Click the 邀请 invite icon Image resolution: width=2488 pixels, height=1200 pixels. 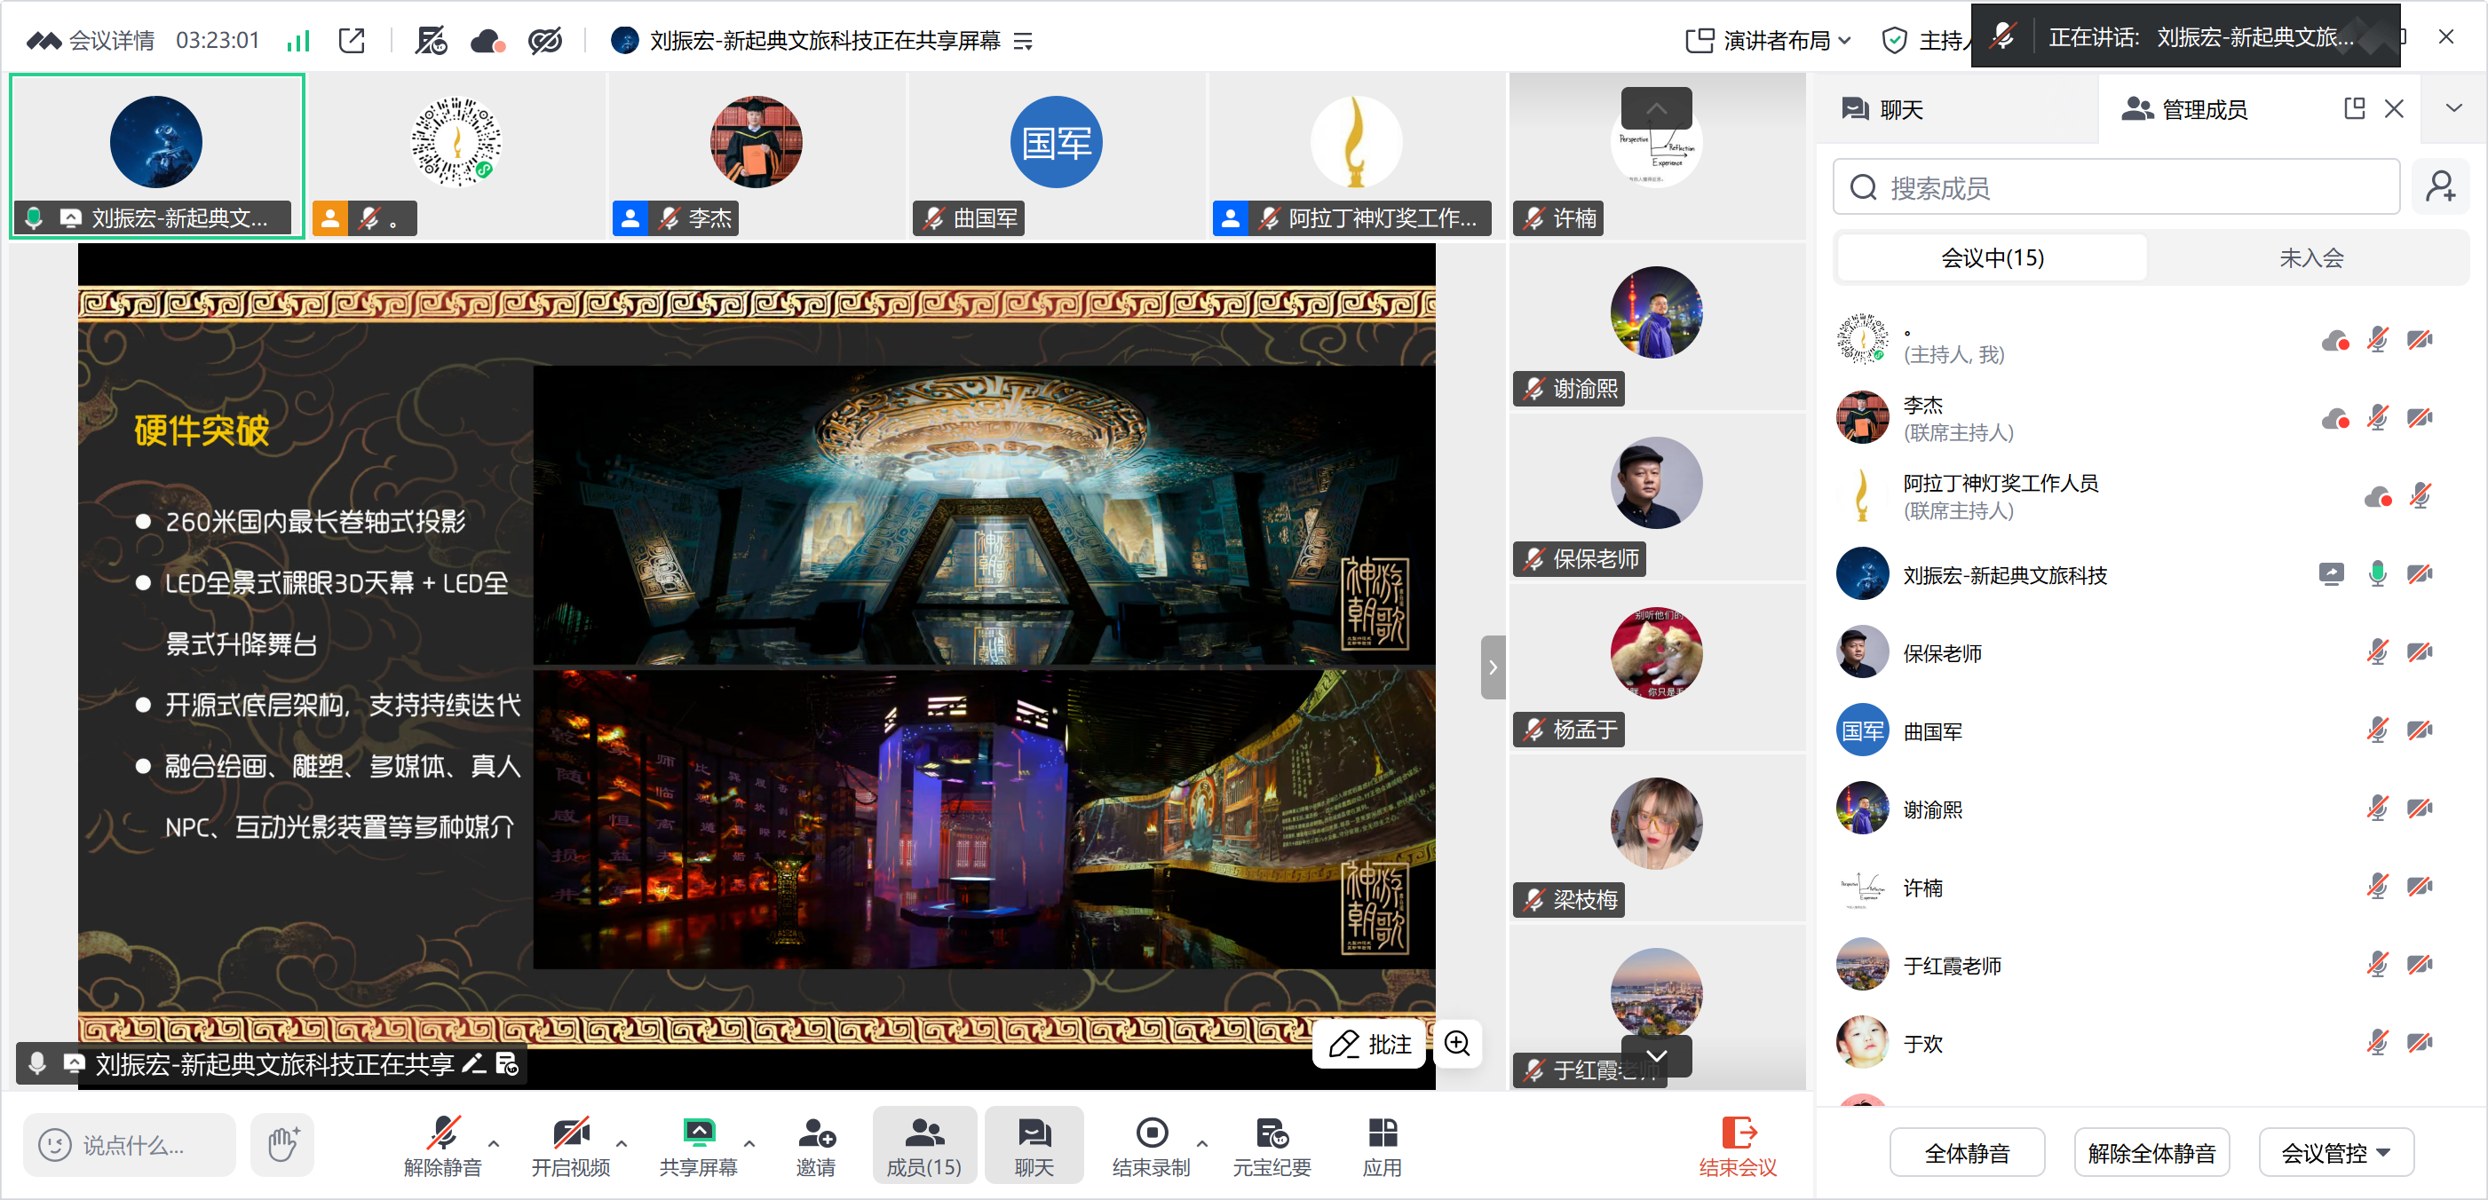coord(816,1145)
